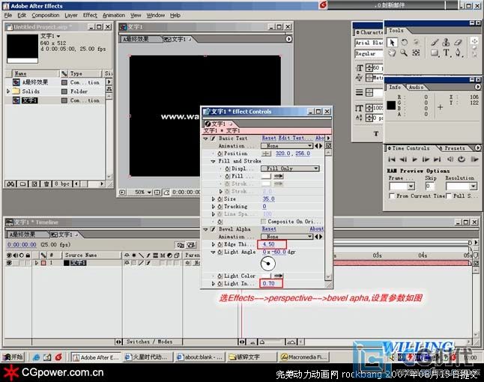The width and height of the screenshot is (484, 382).
Task: Toggle audio mute in Time Controls
Action: click(450, 160)
